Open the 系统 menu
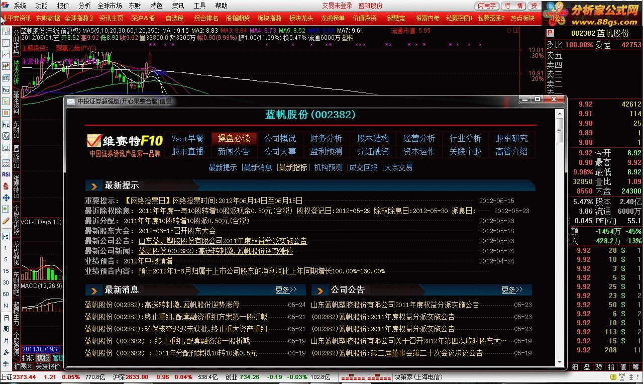Image resolution: width=643 pixels, height=384 pixels. (20, 6)
